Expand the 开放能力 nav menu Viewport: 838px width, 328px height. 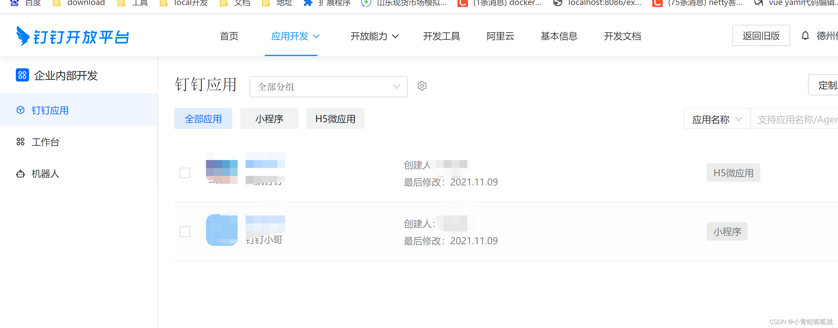click(375, 36)
